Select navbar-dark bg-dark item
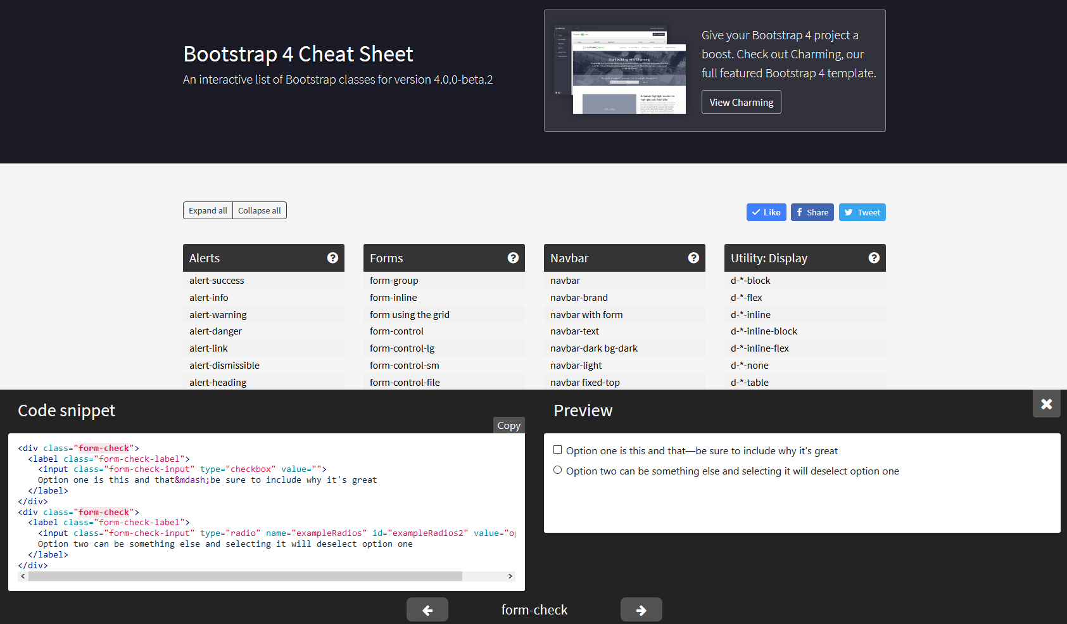 coord(624,348)
